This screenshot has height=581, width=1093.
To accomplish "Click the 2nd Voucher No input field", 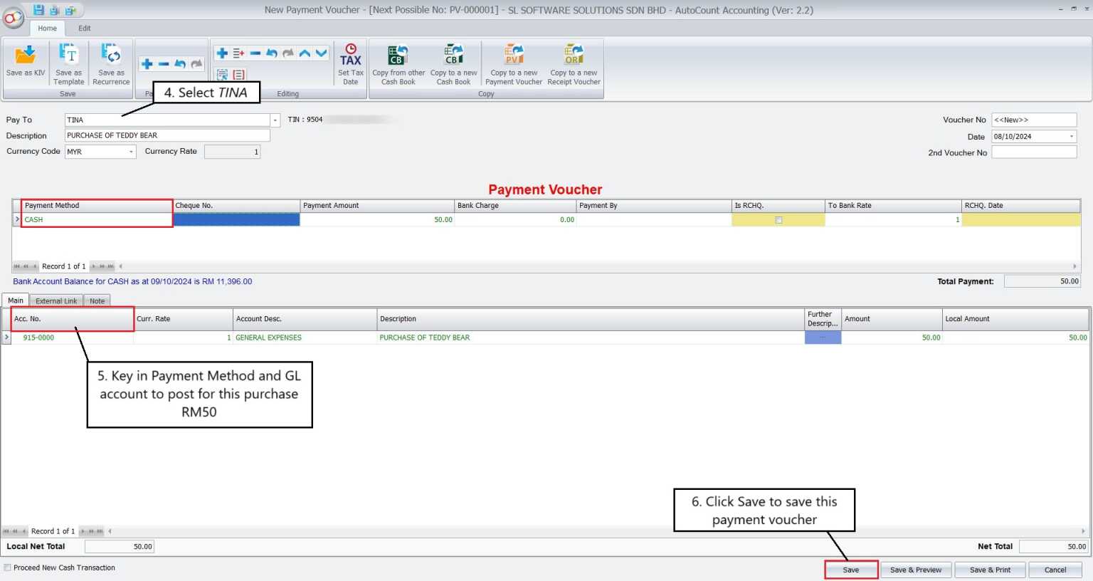I will tap(1034, 152).
